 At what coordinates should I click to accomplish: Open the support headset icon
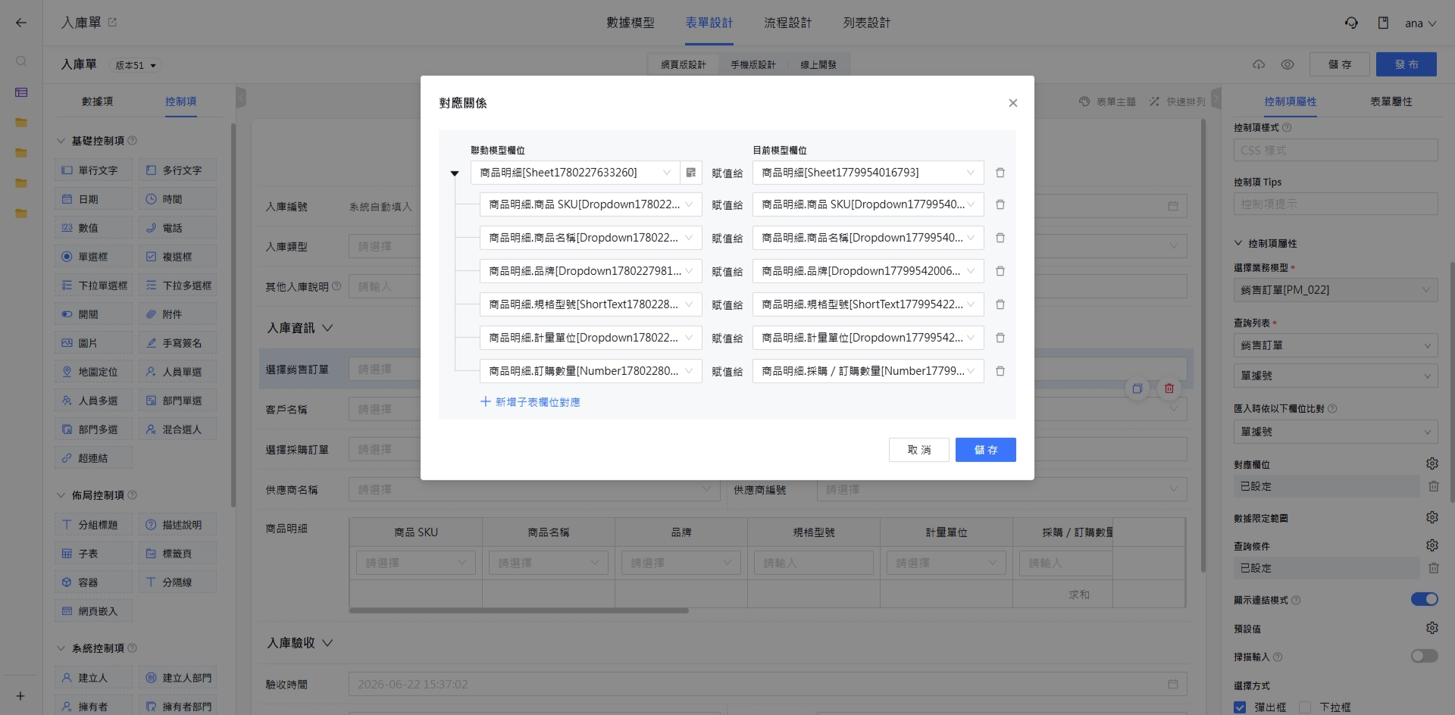point(1351,23)
